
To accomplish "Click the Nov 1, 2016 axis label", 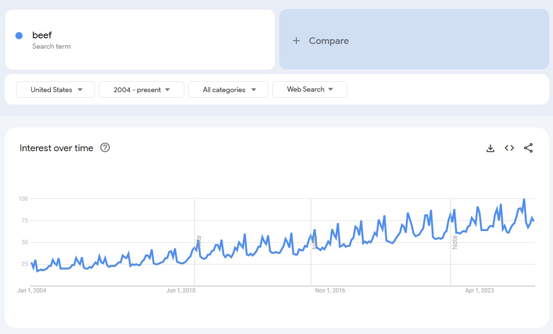I will [x=330, y=291].
